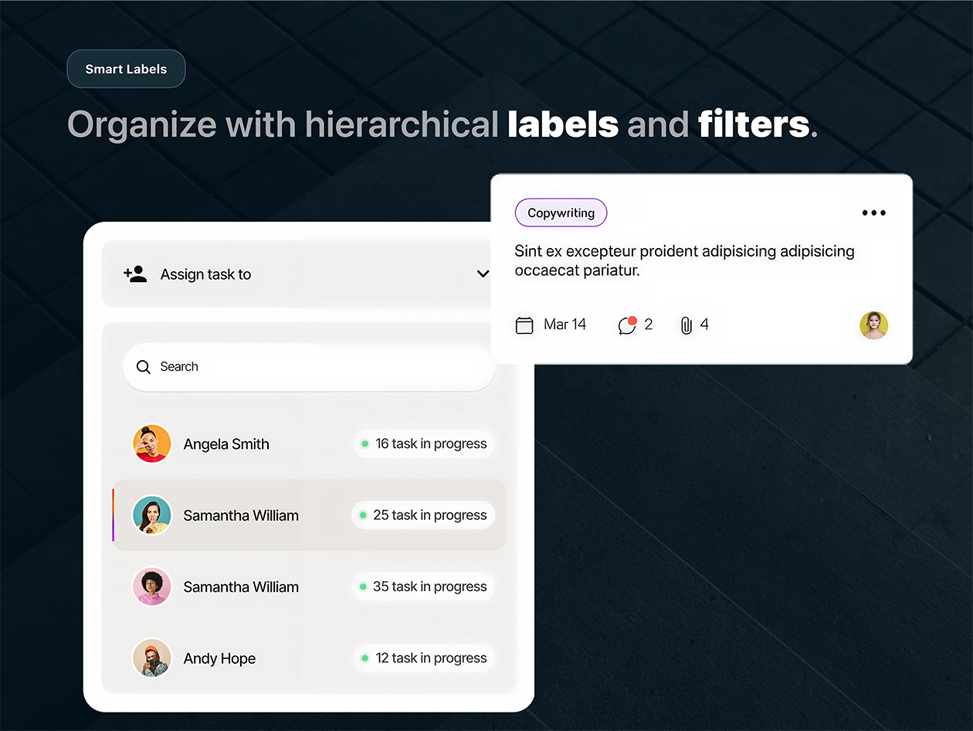Screen dimensions: 973x731
Task: Click the paperclip attachment icon showing 4
Action: pyautogui.click(x=687, y=325)
